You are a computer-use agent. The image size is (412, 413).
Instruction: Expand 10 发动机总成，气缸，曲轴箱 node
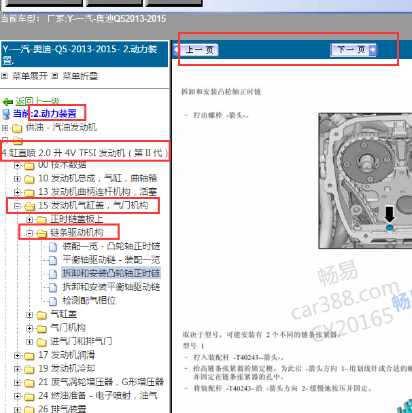17,179
